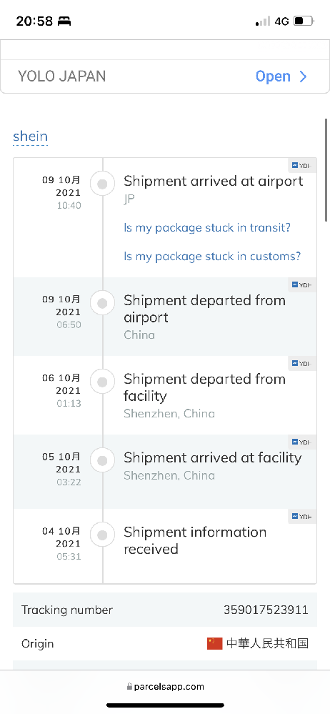Tap the YDH badge on 'arrived at facility'

(302, 442)
